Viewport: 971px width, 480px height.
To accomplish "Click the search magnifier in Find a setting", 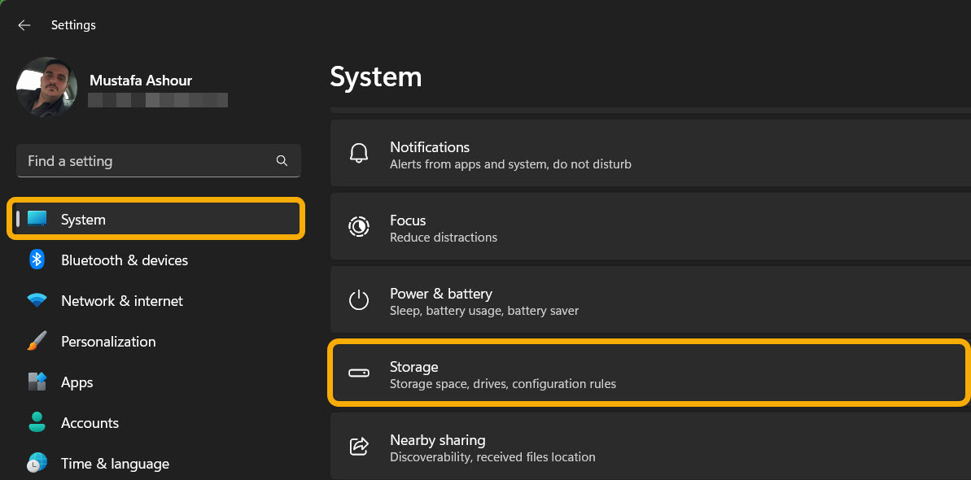I will 282,160.
